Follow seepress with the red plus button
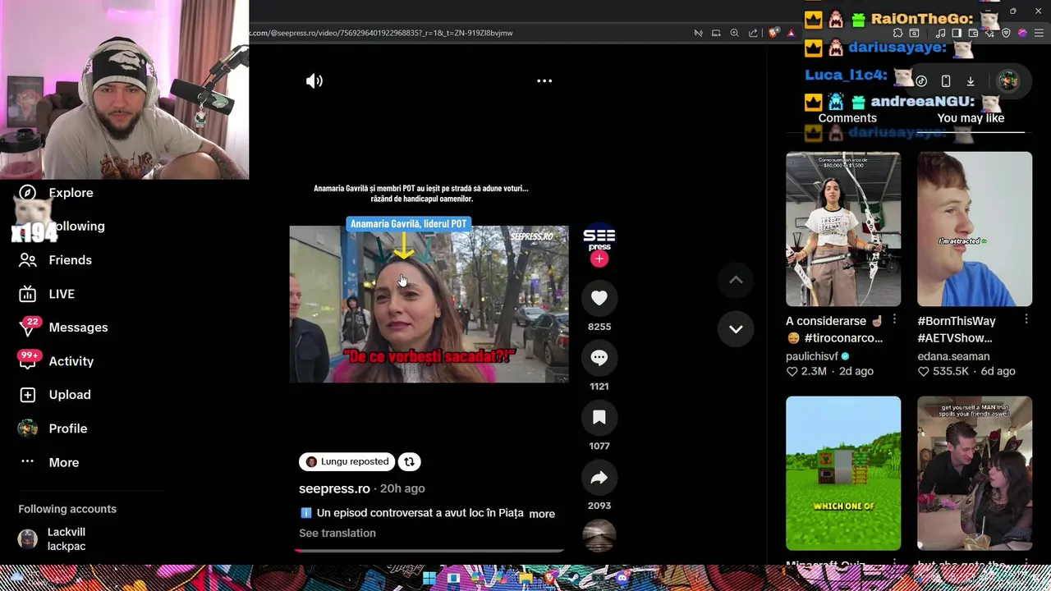 (x=599, y=259)
